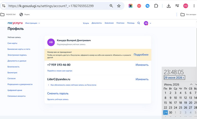
Task: Click the clock time 23:48:05
Action: [174, 72]
